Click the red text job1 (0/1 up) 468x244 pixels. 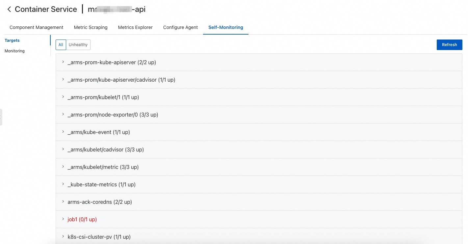82,219
